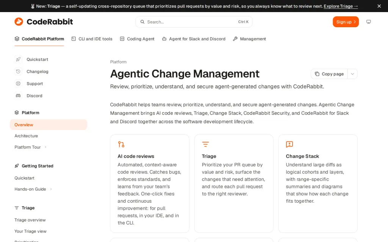
Task: Open Your Triage view in sidebar
Action: point(30,231)
